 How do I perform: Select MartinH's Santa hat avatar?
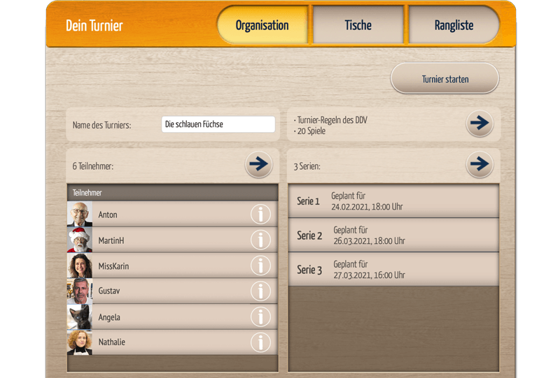pos(80,240)
